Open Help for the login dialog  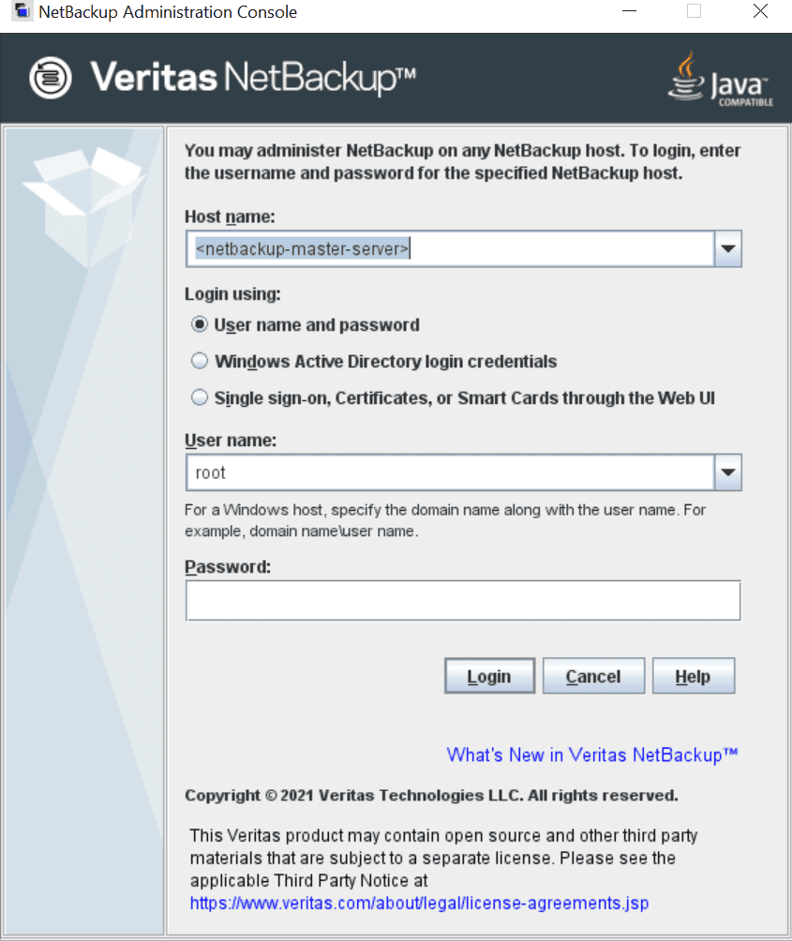[694, 675]
